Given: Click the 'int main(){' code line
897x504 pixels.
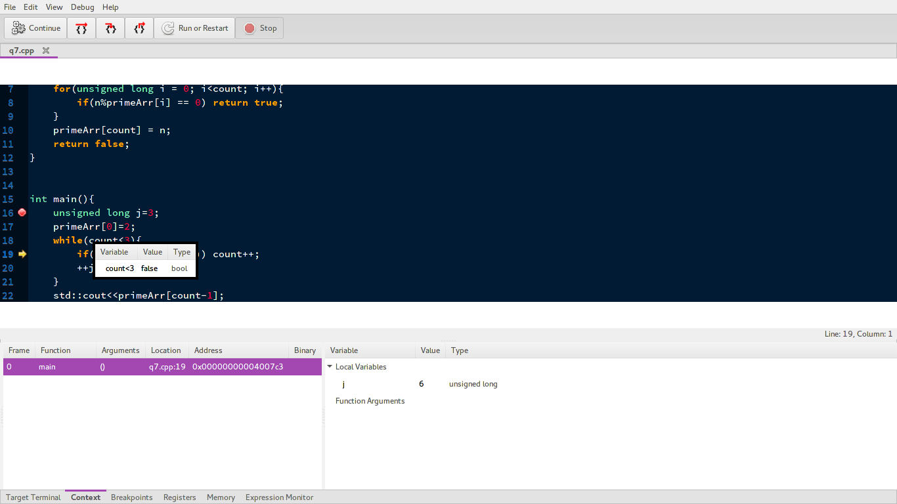Looking at the screenshot, I should 62,199.
